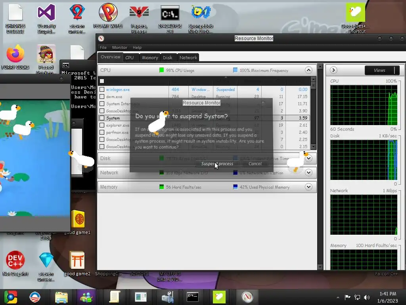Click the Action Center flag tray icon
The width and height of the screenshot is (406, 305).
pyautogui.click(x=347, y=297)
